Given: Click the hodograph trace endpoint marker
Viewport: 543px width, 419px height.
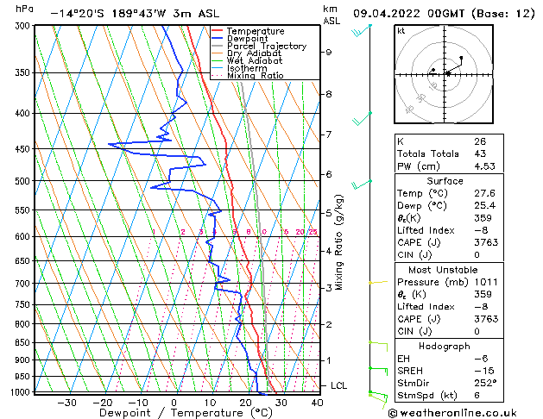Looking at the screenshot, I should coord(461,58).
